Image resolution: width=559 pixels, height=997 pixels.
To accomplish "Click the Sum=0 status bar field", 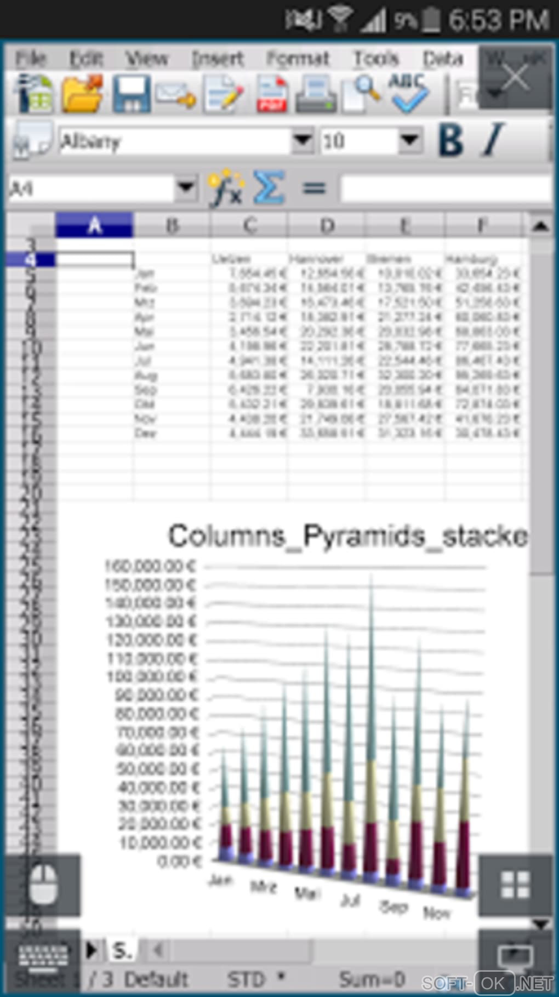I will point(372,979).
